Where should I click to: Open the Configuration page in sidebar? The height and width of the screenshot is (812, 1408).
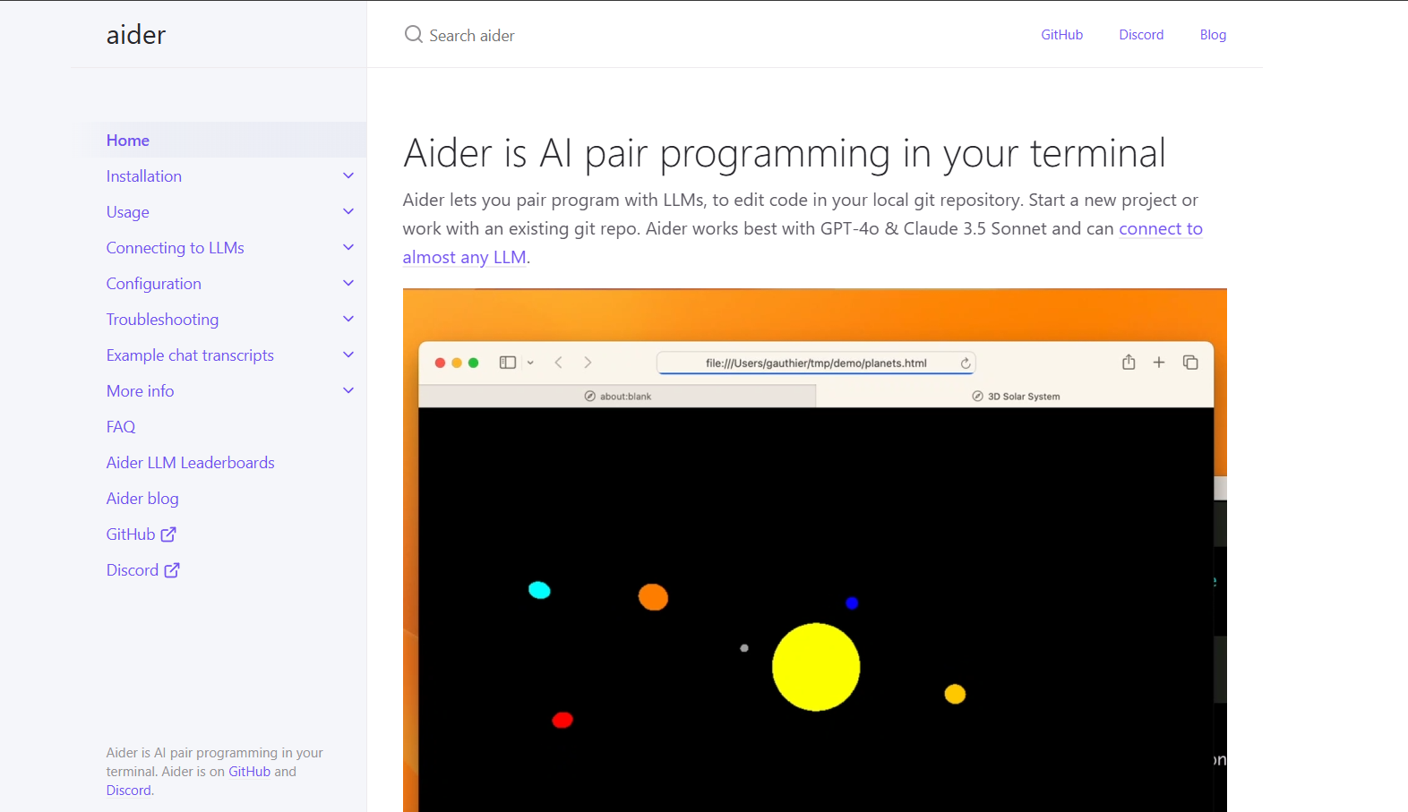tap(154, 284)
